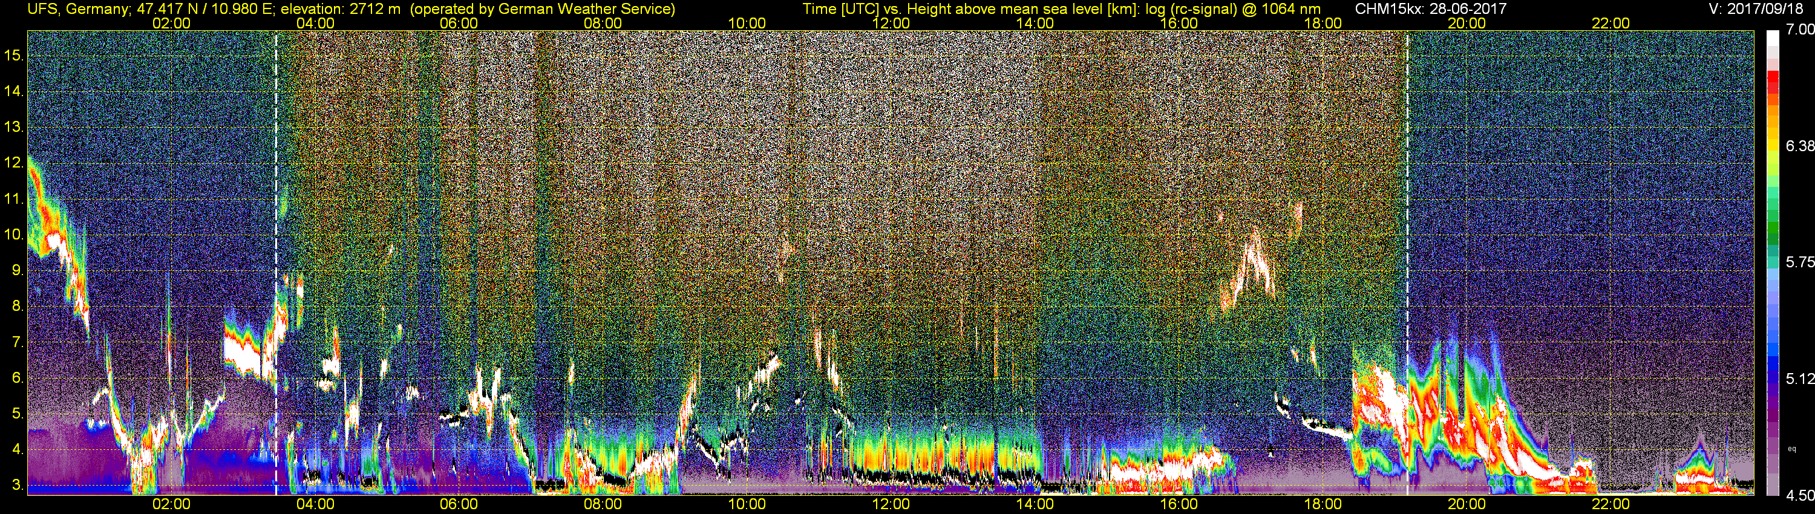Screen dimensions: 1815x514
Task: Click the 12:00 label on bottom time axis
Action: click(x=891, y=505)
